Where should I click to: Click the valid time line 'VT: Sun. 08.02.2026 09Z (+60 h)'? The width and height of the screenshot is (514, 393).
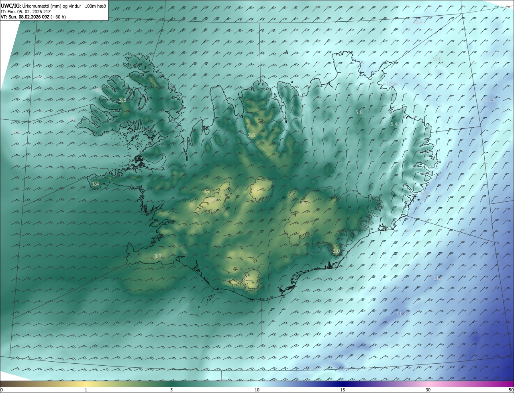[x=33, y=17]
